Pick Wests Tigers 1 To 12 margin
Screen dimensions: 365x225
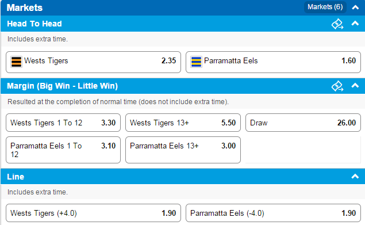coord(63,123)
